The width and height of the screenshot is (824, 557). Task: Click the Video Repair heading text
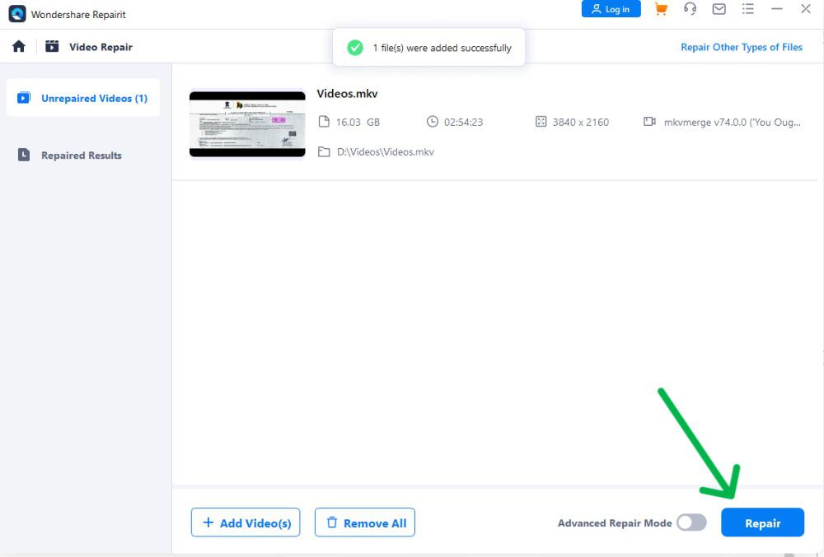(101, 47)
